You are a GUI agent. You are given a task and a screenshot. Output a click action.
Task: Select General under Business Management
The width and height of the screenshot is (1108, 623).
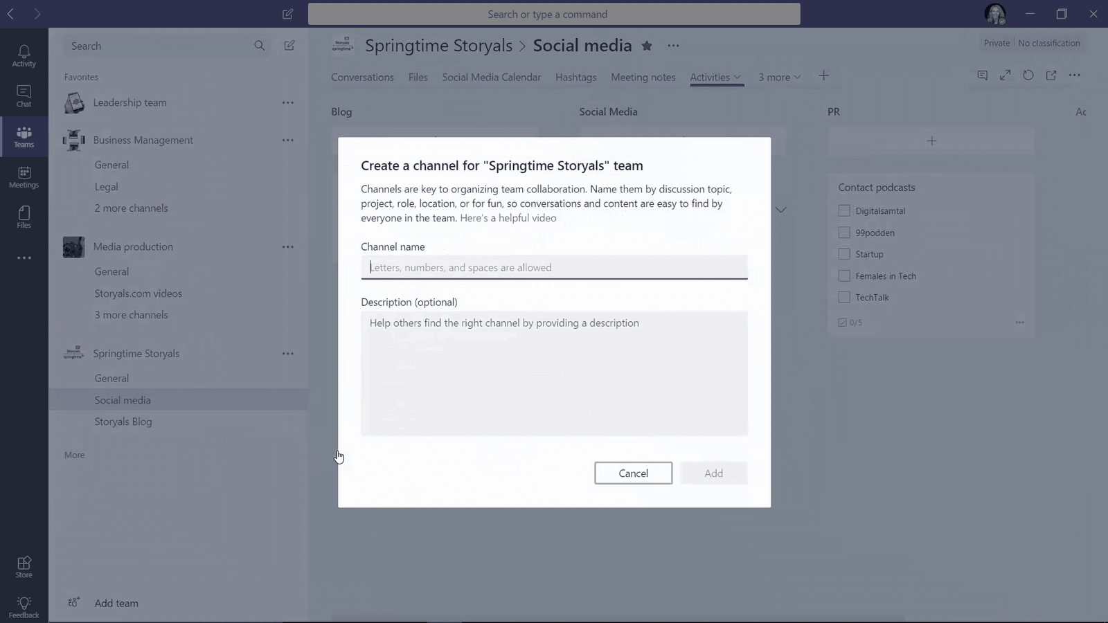(111, 165)
